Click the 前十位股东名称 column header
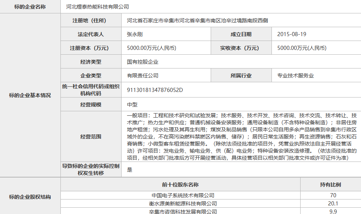361x214 pixels. click(180, 185)
